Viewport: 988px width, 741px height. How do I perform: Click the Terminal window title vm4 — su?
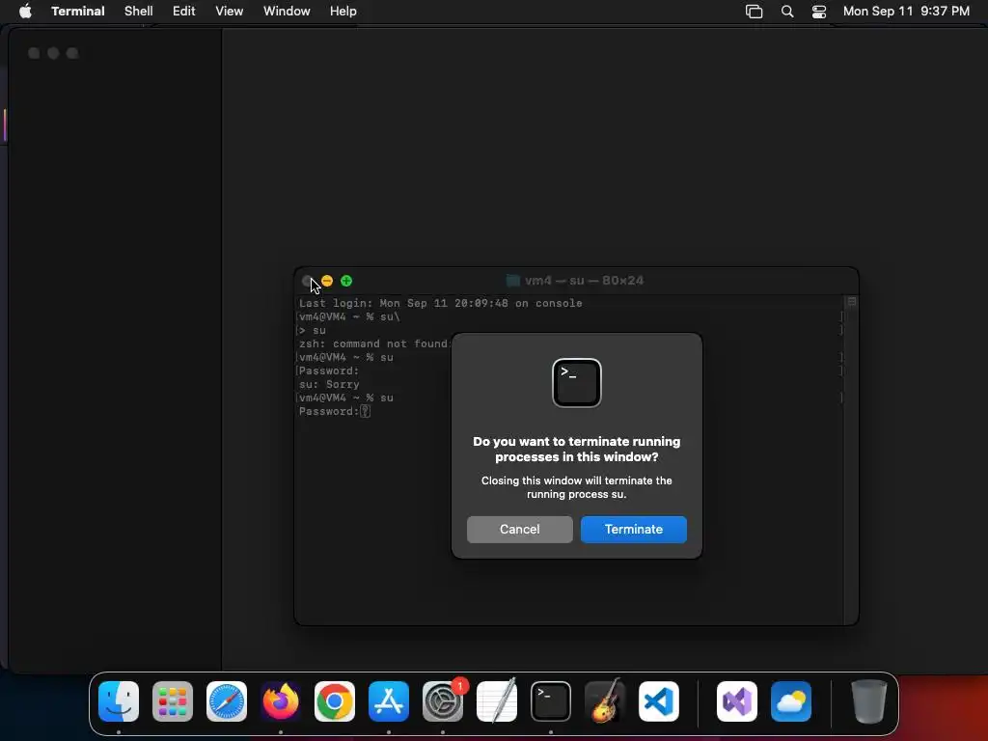click(584, 281)
